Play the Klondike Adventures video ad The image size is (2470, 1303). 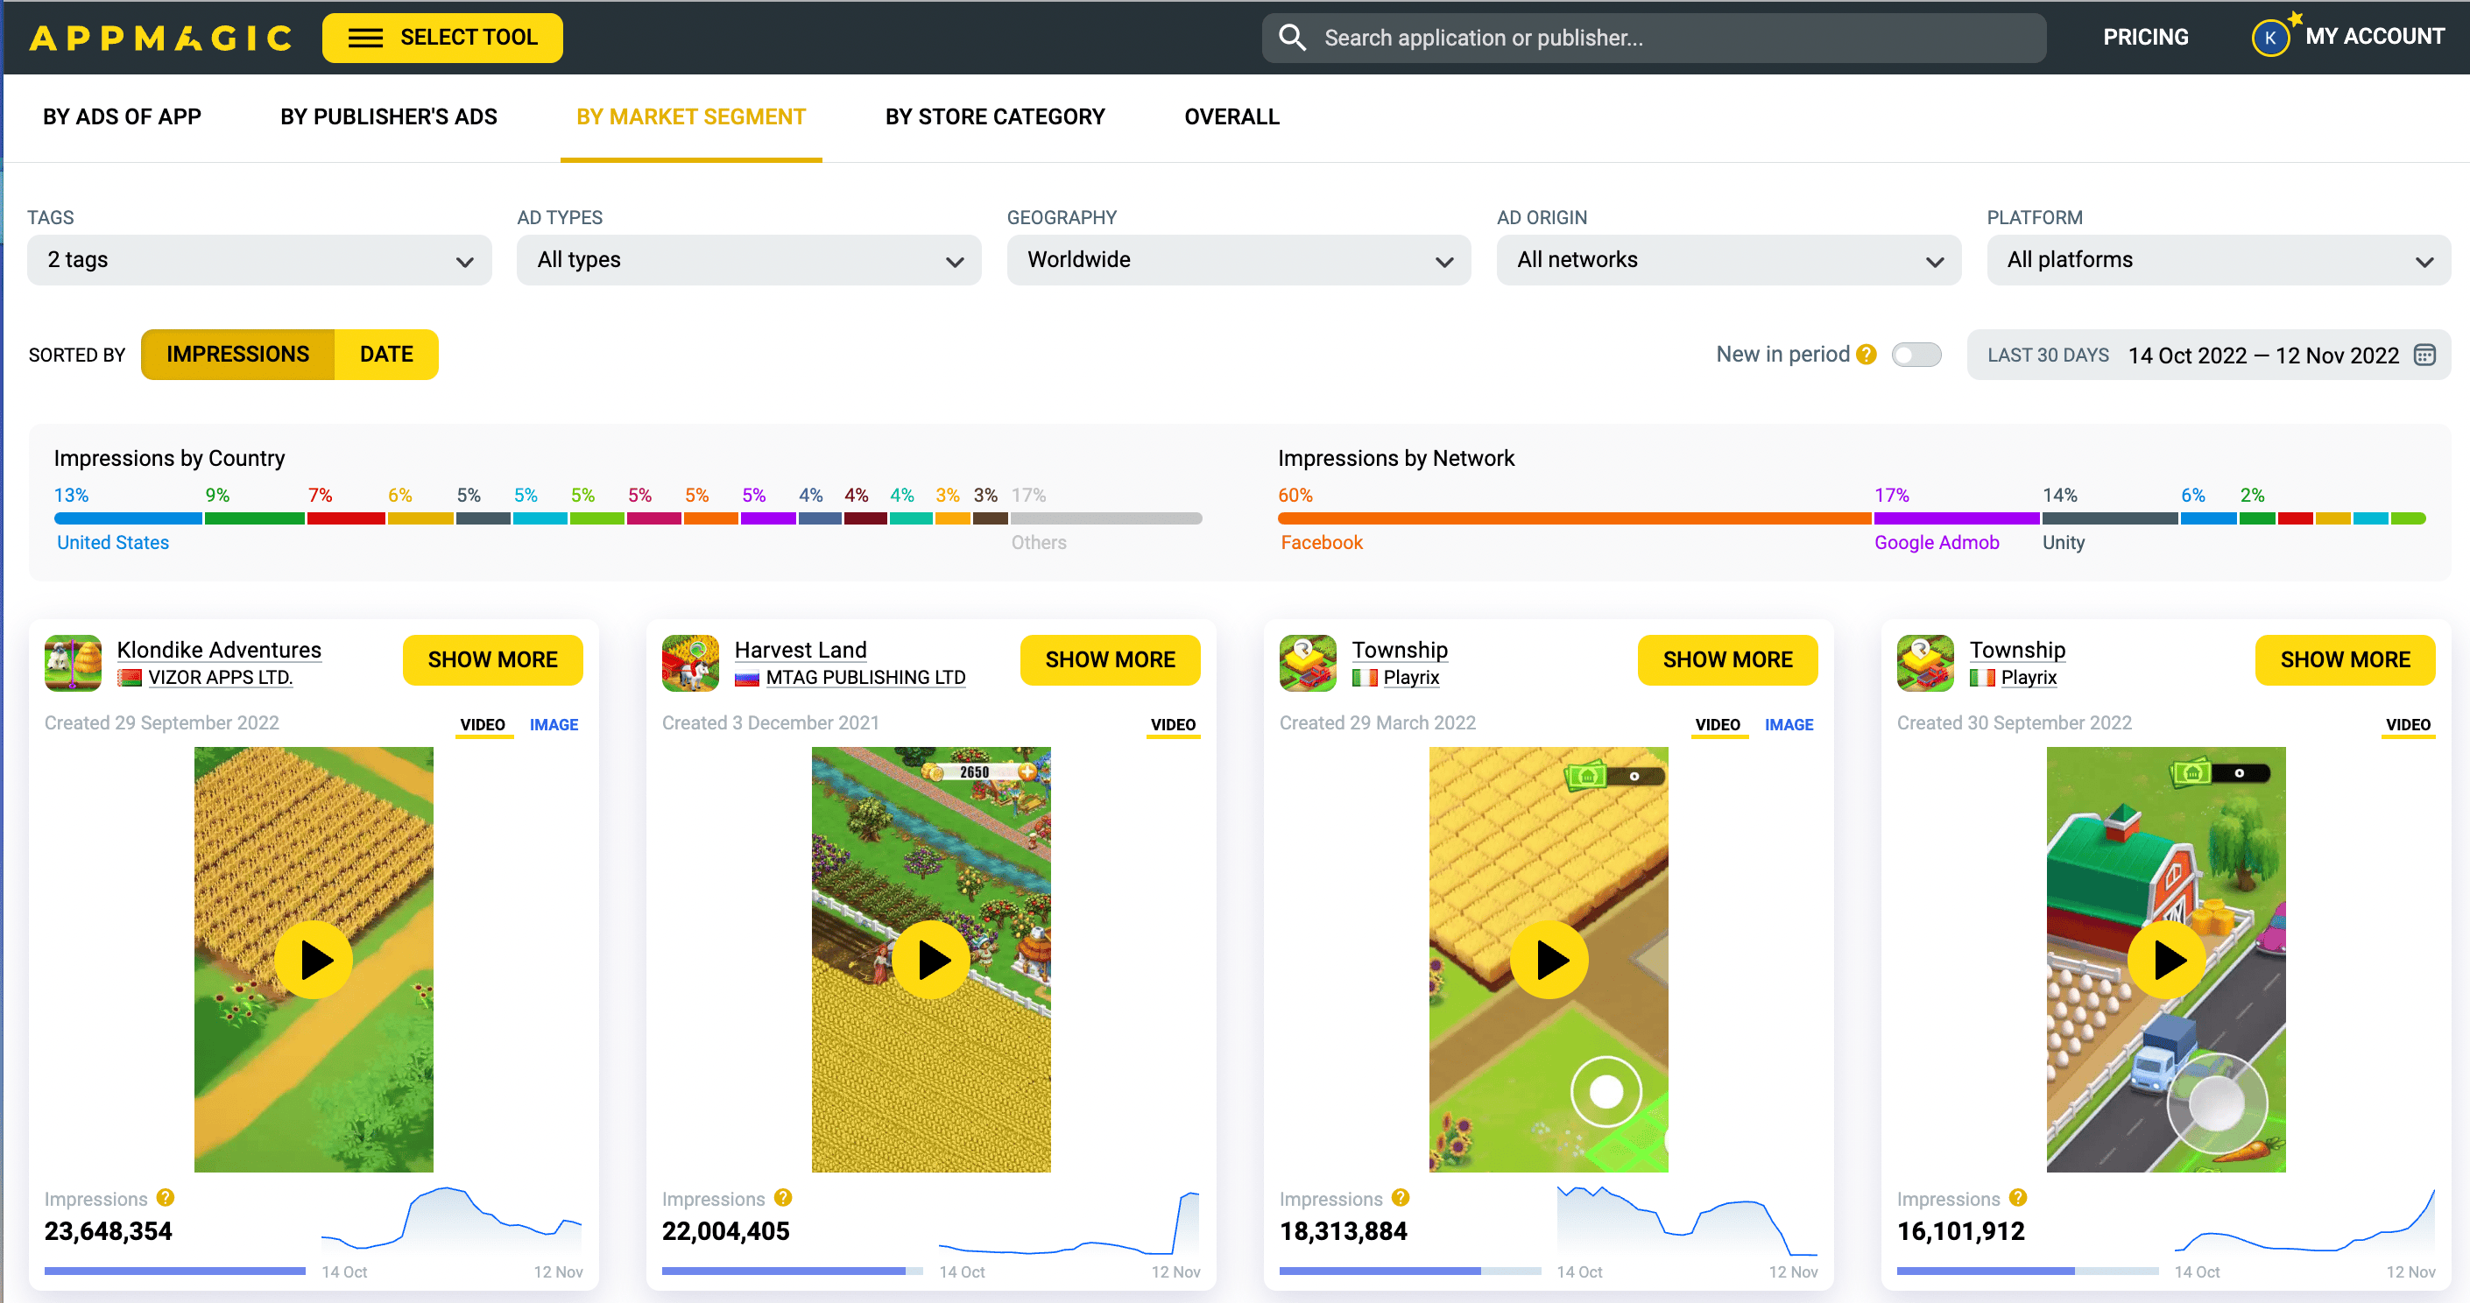[314, 959]
